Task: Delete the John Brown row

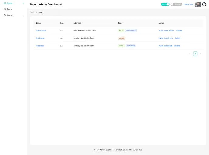Action: 179,31
